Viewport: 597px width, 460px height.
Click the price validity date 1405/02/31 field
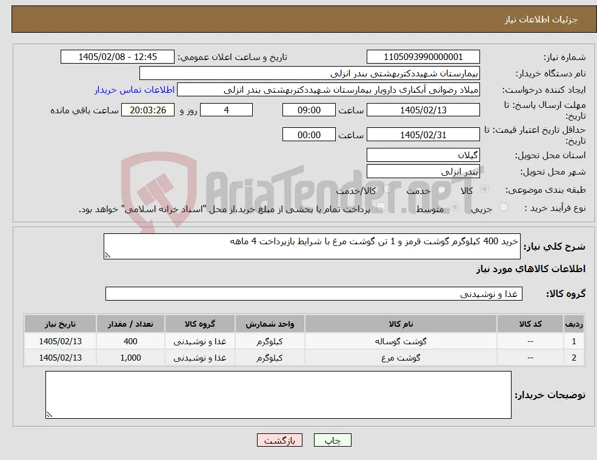click(x=423, y=135)
